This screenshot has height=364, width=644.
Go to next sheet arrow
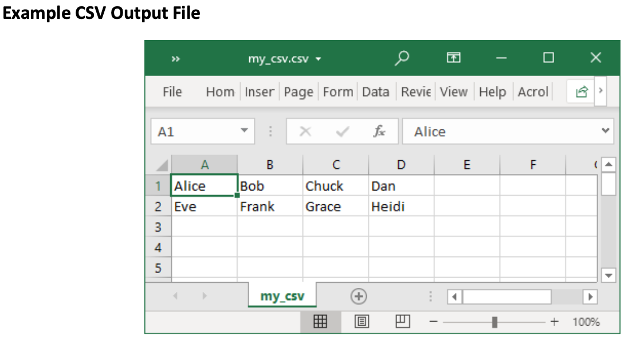pos(205,296)
